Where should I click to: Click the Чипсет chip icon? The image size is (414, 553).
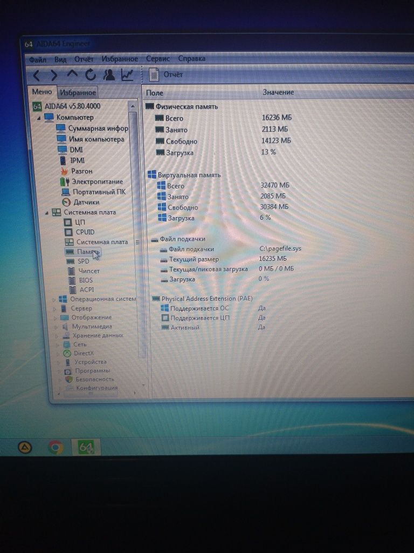(72, 271)
